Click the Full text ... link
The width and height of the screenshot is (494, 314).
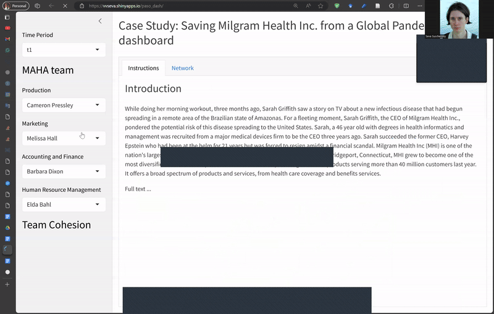(138, 189)
